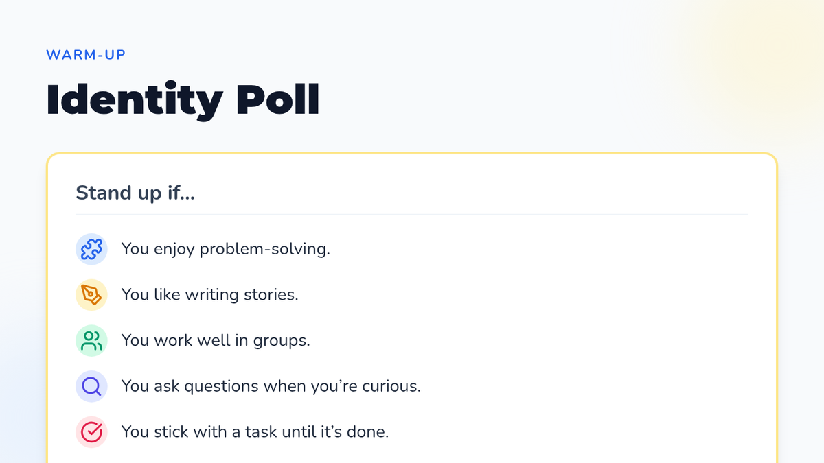Click 'You stick with a task' line

click(x=255, y=432)
